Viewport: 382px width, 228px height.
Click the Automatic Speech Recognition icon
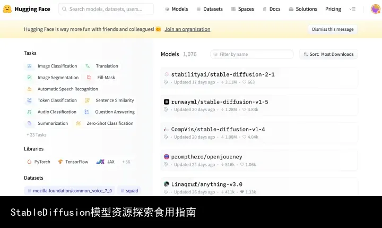(30, 89)
